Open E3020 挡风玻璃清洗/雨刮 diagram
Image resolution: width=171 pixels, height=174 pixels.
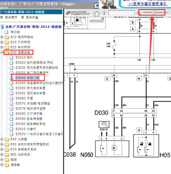pos(34,62)
